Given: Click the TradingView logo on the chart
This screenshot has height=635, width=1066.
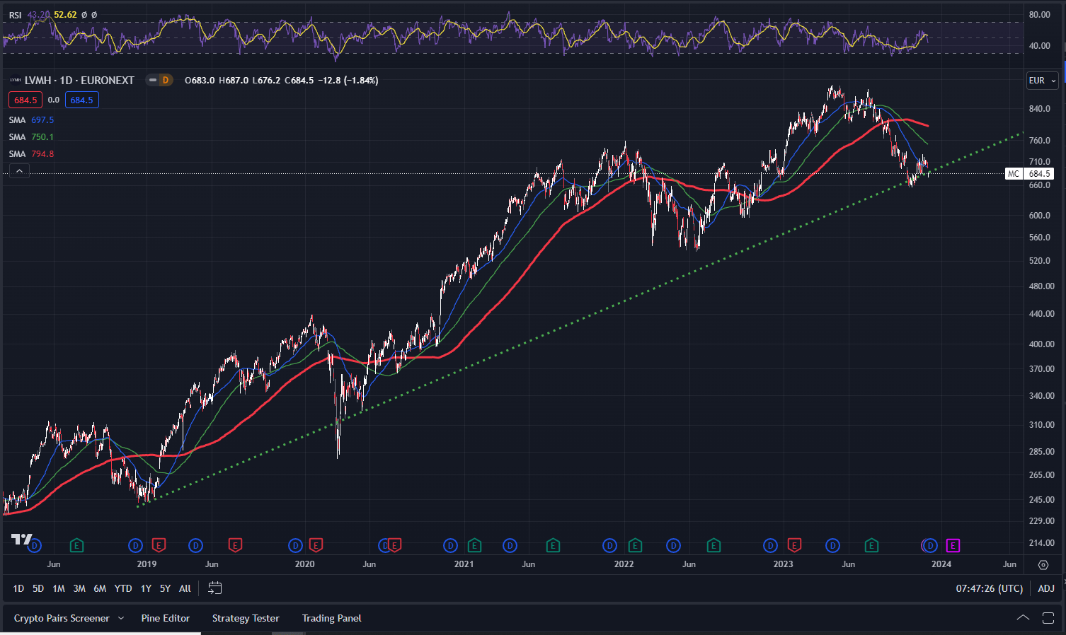Looking at the screenshot, I should pos(21,540).
